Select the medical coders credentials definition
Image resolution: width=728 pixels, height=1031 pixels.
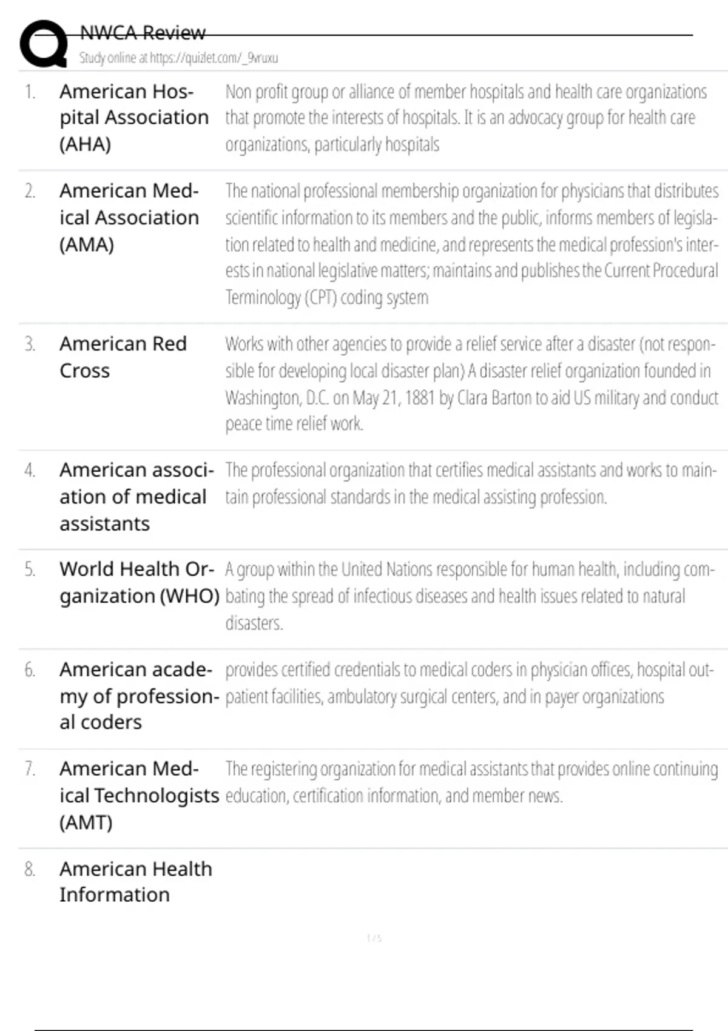[x=469, y=683]
